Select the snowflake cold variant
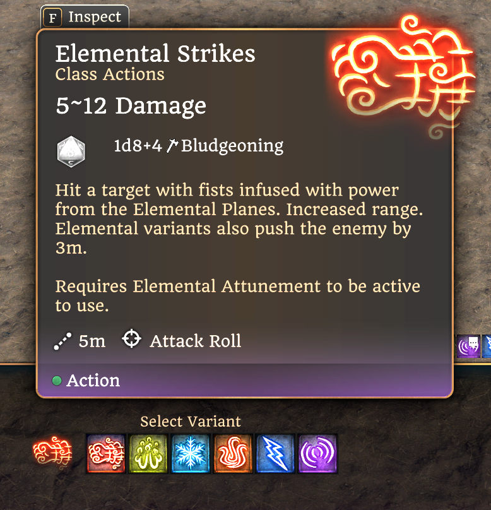 click(x=190, y=453)
